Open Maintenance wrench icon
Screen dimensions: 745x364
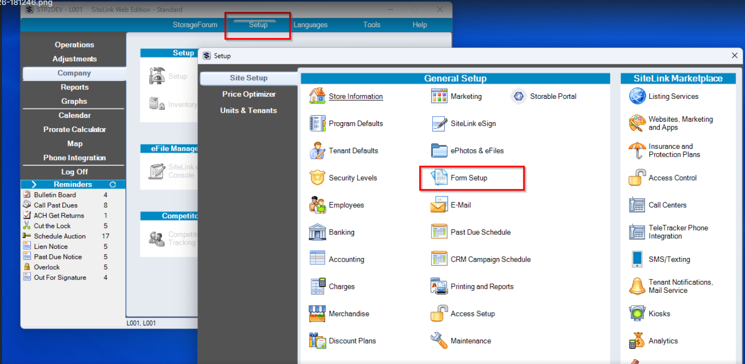click(439, 341)
